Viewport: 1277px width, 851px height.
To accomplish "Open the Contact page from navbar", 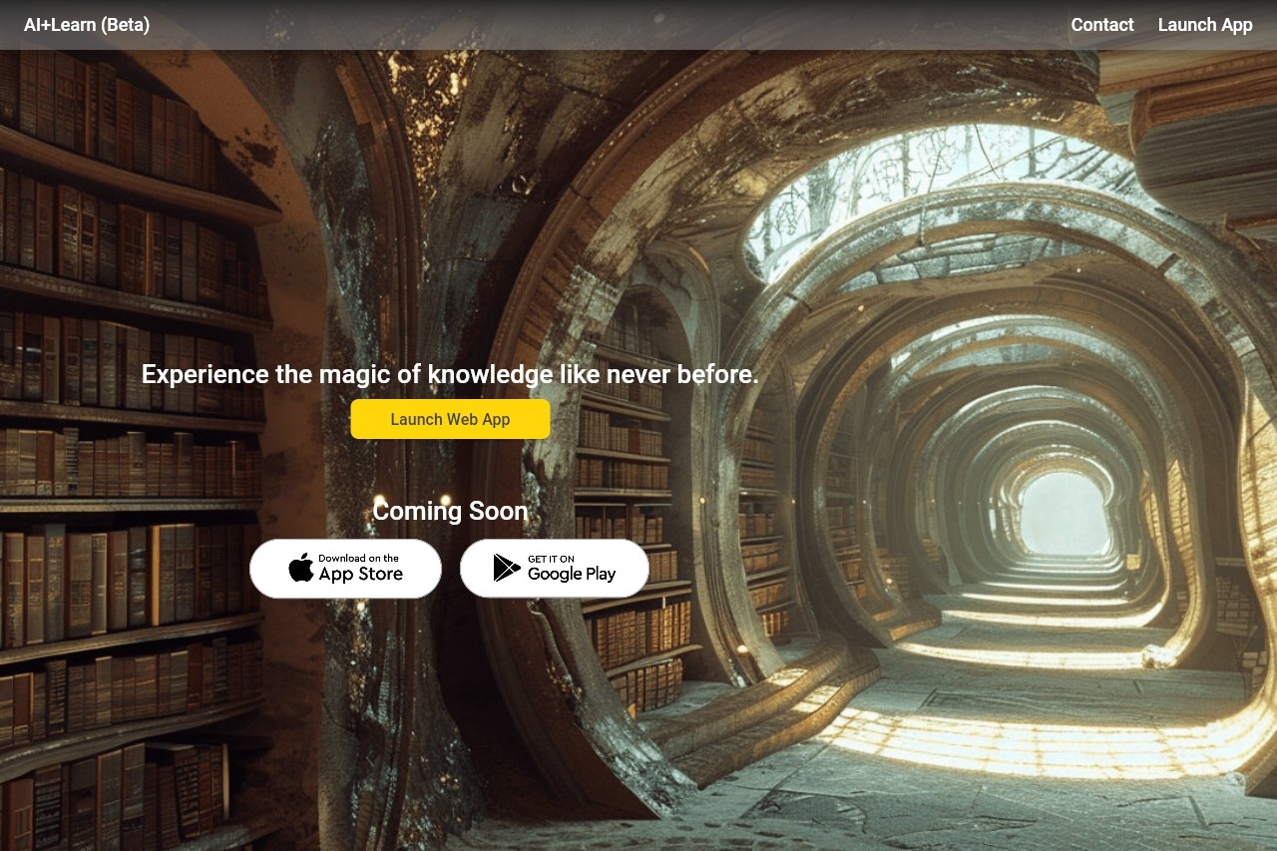I will [1101, 25].
